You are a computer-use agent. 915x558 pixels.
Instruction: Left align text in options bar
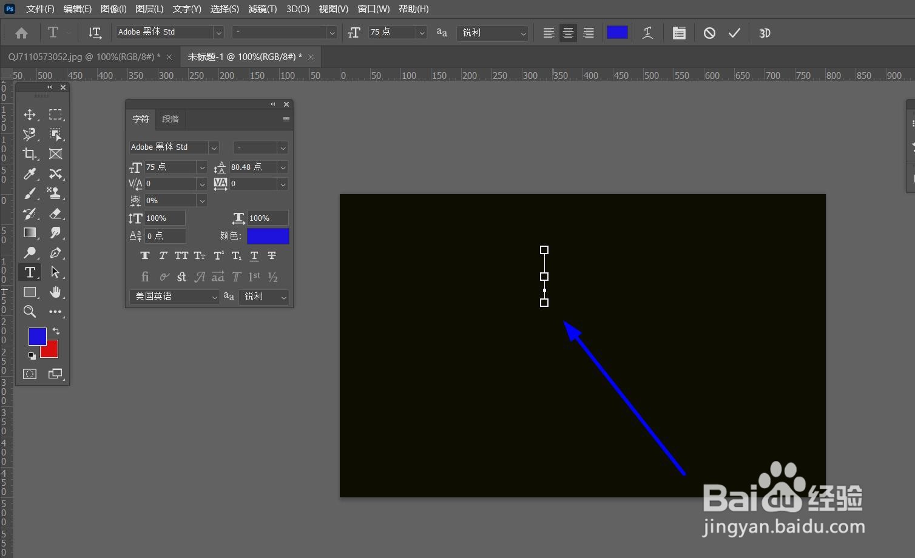coord(549,33)
